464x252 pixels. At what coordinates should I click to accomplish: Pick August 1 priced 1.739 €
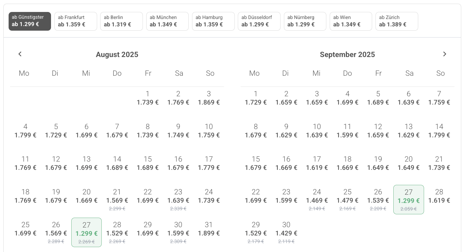148,98
